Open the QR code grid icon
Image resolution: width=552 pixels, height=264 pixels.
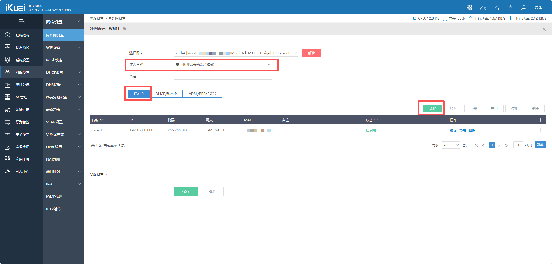[469, 8]
